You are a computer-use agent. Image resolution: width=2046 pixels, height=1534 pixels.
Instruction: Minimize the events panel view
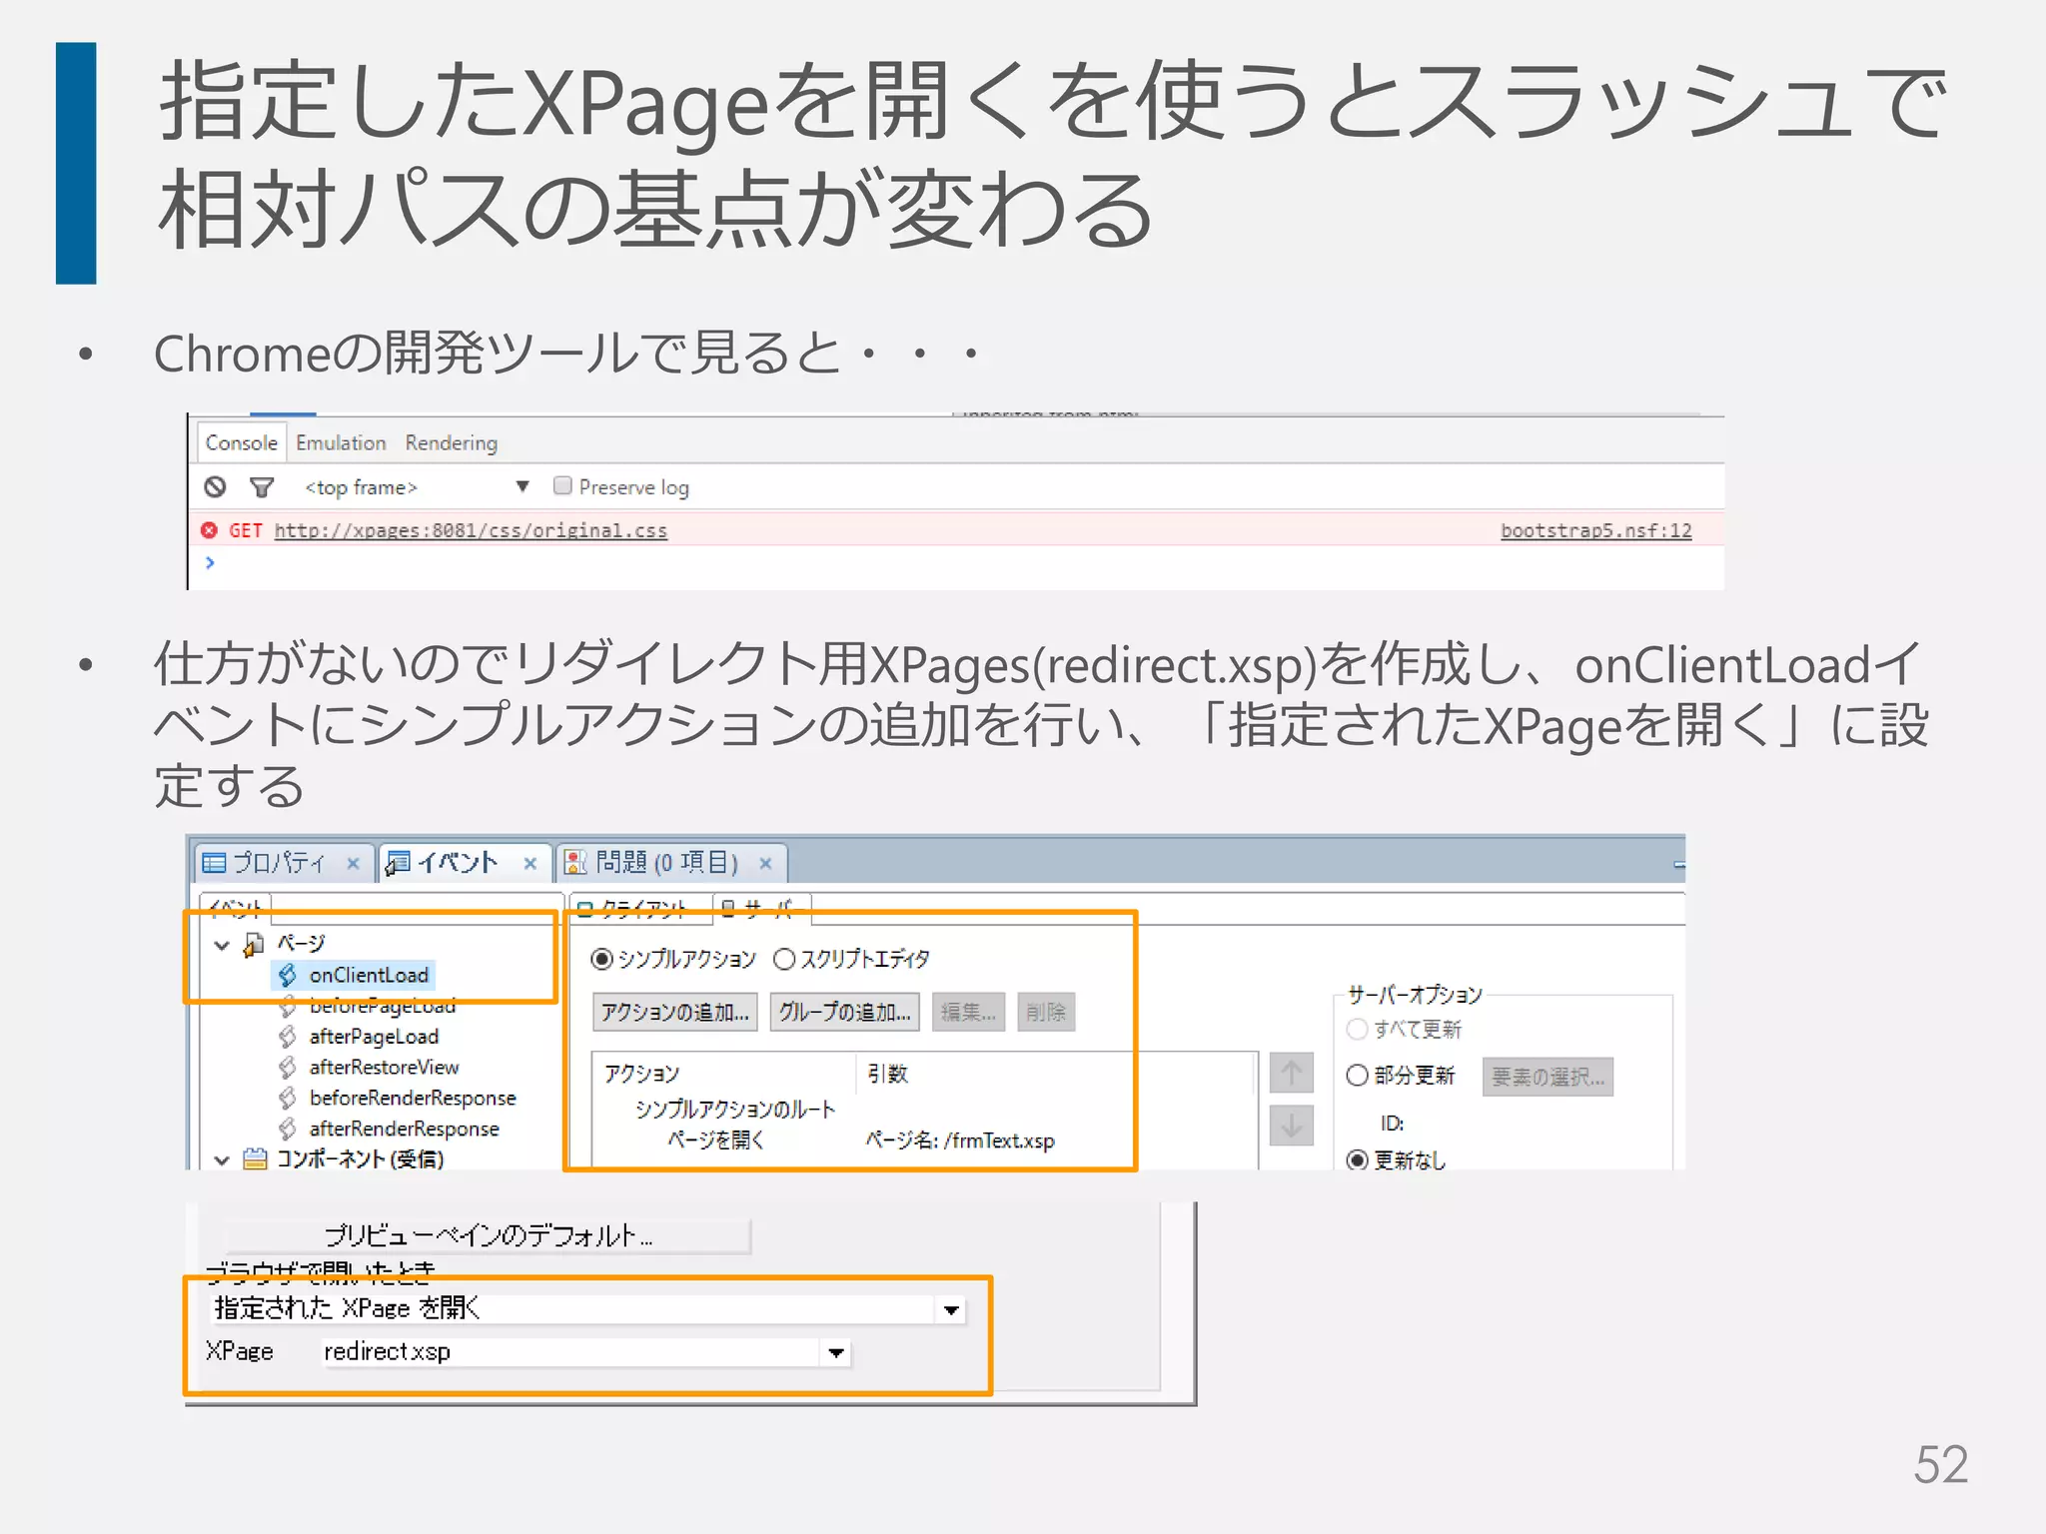click(x=1679, y=865)
